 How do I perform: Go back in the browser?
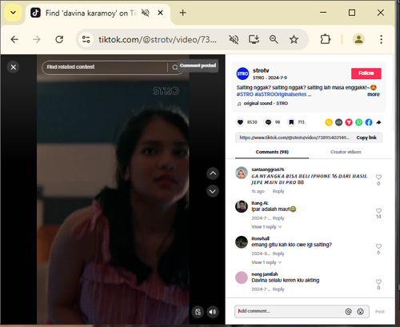point(14,39)
